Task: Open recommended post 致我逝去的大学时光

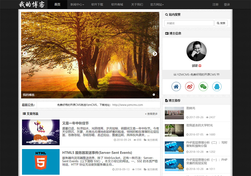Action: point(200,125)
